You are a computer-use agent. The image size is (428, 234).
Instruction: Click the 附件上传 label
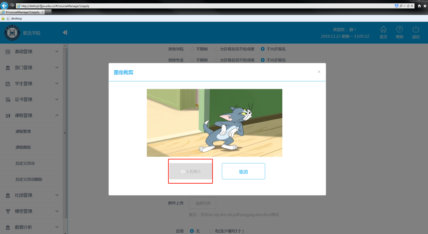176,203
